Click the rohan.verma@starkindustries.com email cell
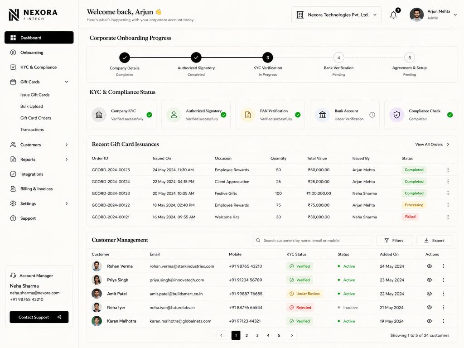Viewport: 464px width, 348px height. click(x=182, y=266)
